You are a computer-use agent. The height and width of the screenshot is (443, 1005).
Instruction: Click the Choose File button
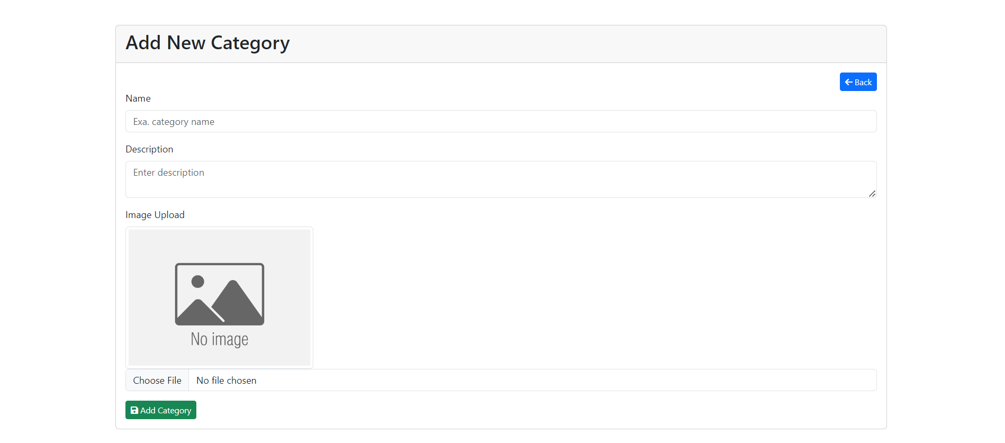(157, 380)
